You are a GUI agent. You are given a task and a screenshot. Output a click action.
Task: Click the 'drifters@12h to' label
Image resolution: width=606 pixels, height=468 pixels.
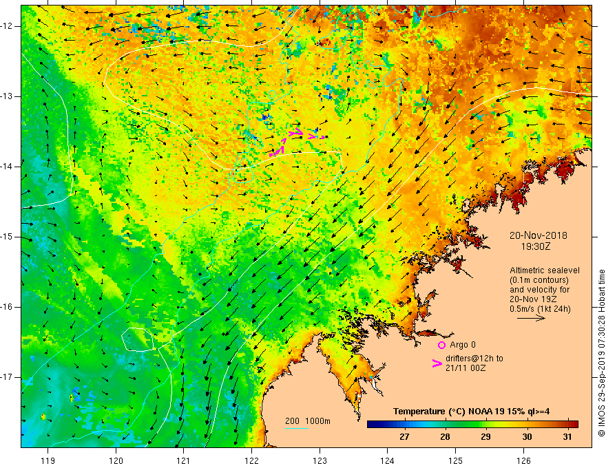click(474, 359)
